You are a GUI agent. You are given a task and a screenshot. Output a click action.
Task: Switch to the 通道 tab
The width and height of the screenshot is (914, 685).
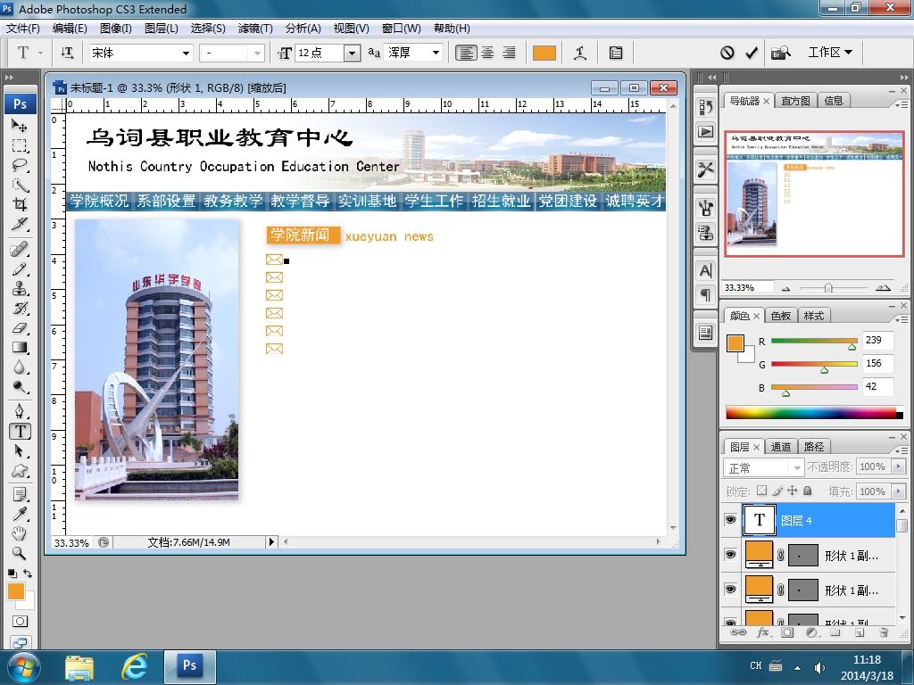click(780, 447)
